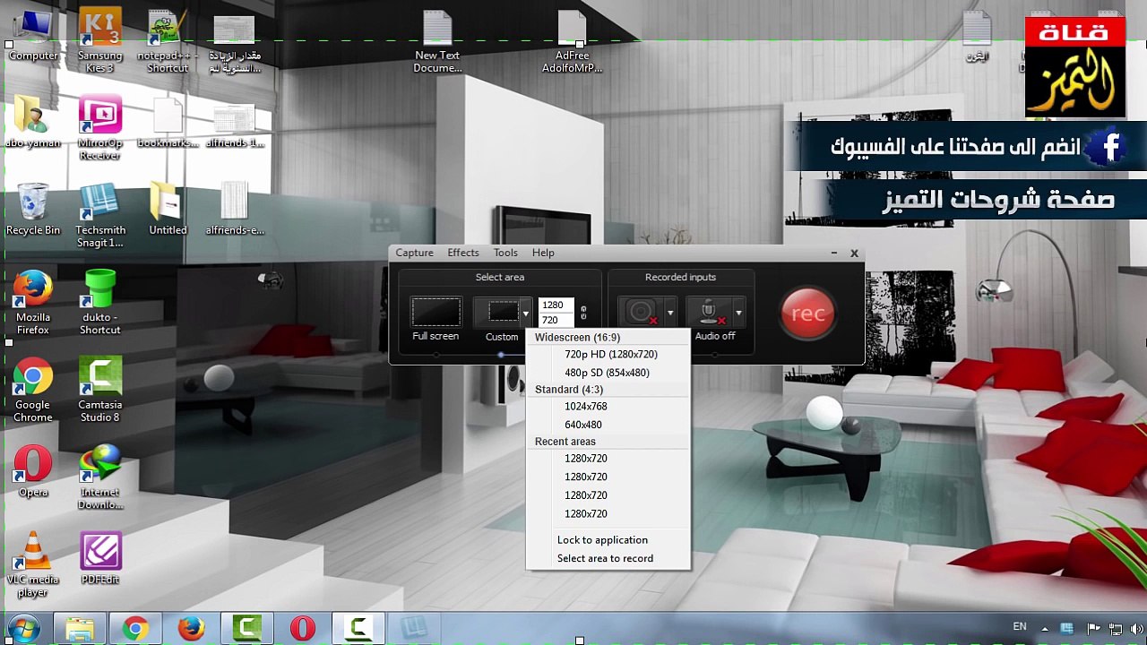Select the alfriends-e file icon
This screenshot has height=645, width=1147.
tap(235, 210)
